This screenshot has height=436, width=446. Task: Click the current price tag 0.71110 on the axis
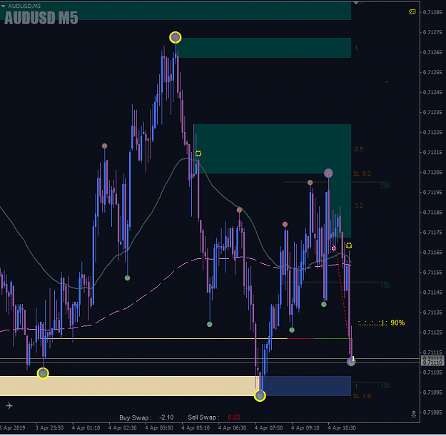point(432,363)
